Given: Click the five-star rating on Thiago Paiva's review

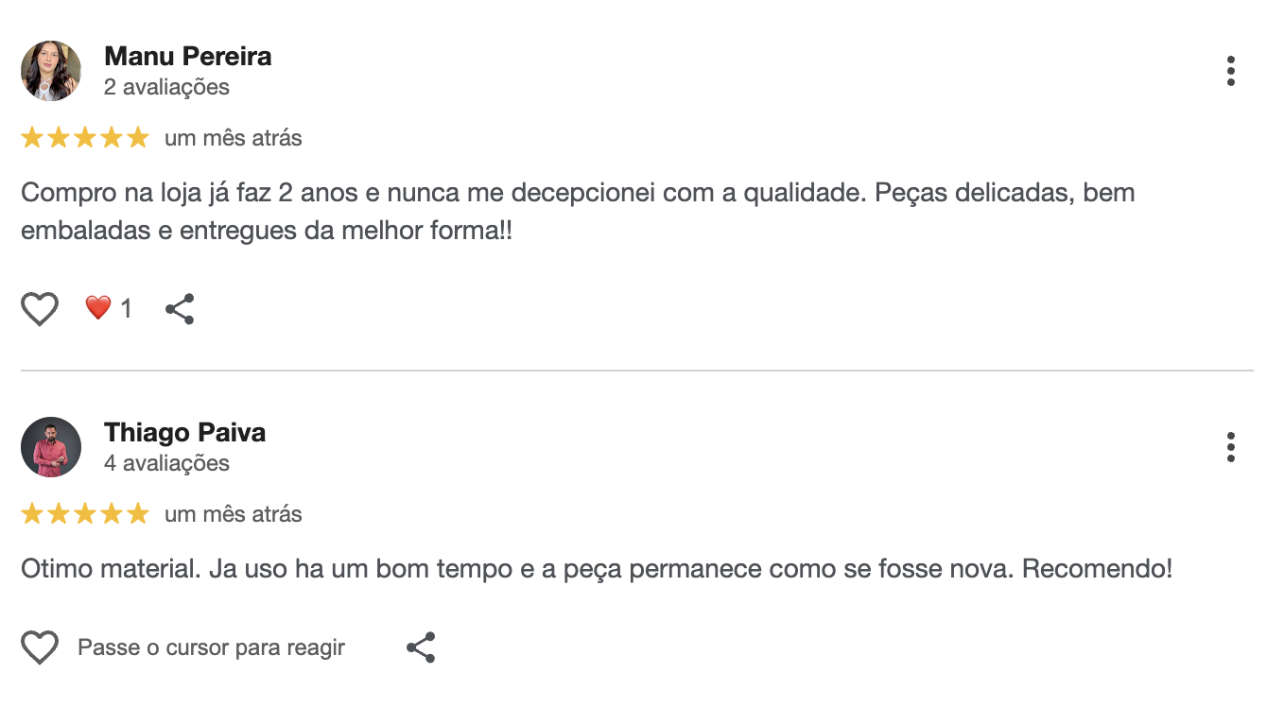Looking at the screenshot, I should tap(85, 514).
